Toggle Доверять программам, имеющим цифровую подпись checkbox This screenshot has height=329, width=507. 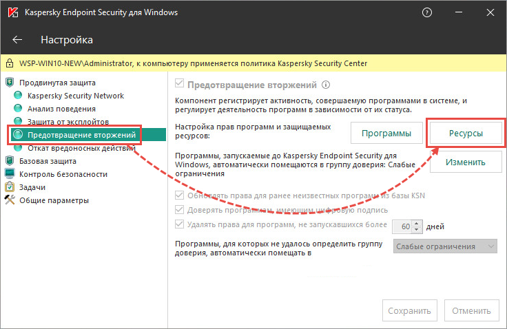pyautogui.click(x=180, y=210)
